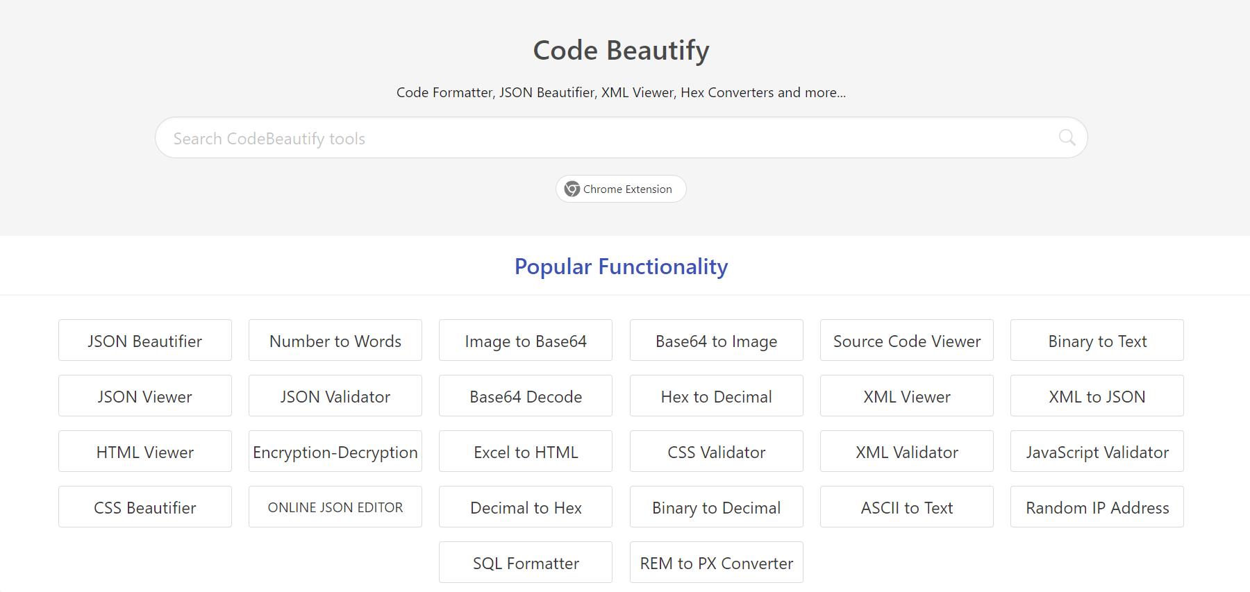
Task: Open Random IP Address generator
Action: 1097,507
